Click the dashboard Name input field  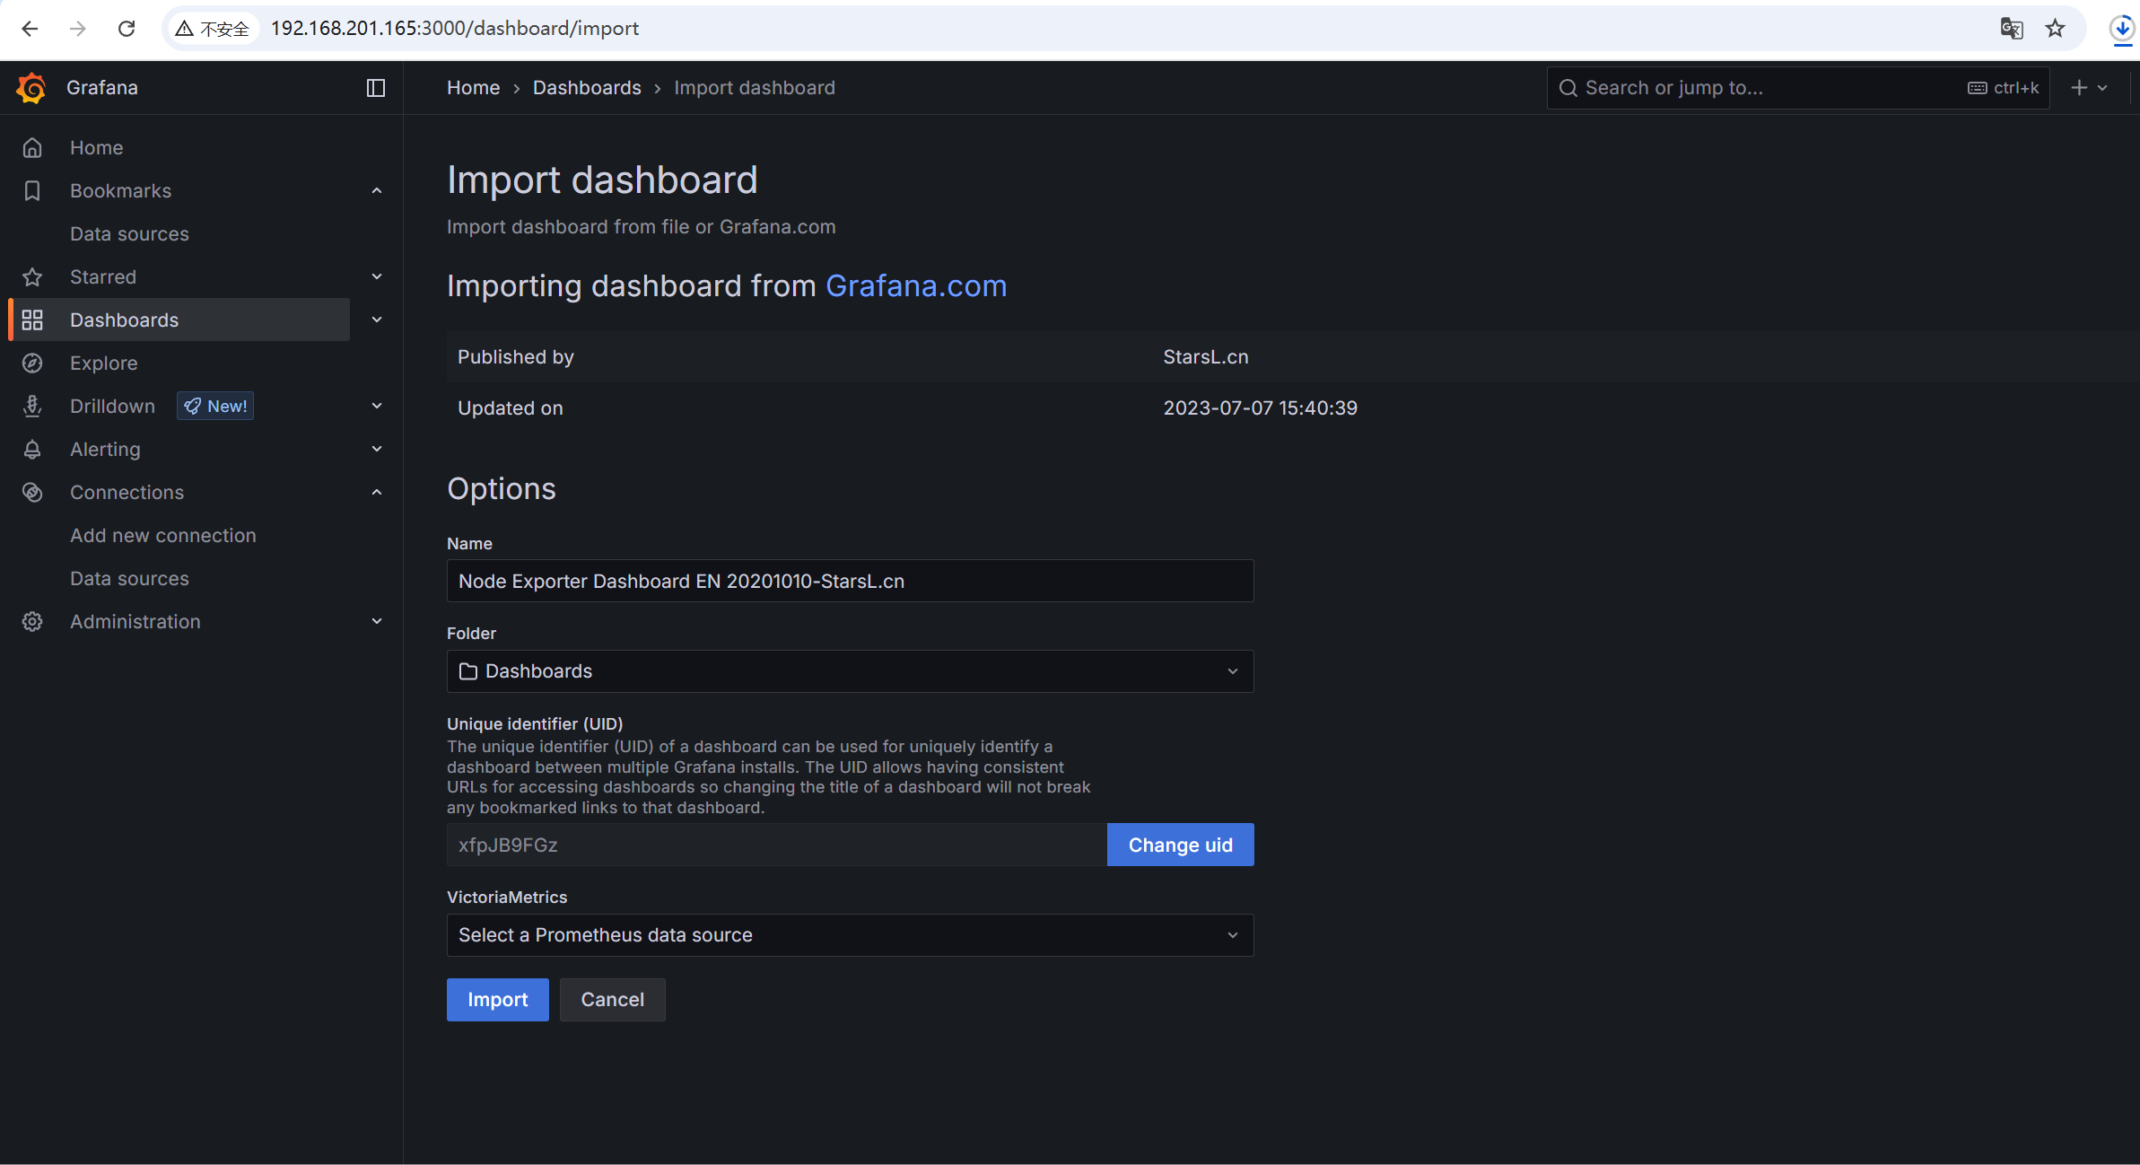[850, 582]
